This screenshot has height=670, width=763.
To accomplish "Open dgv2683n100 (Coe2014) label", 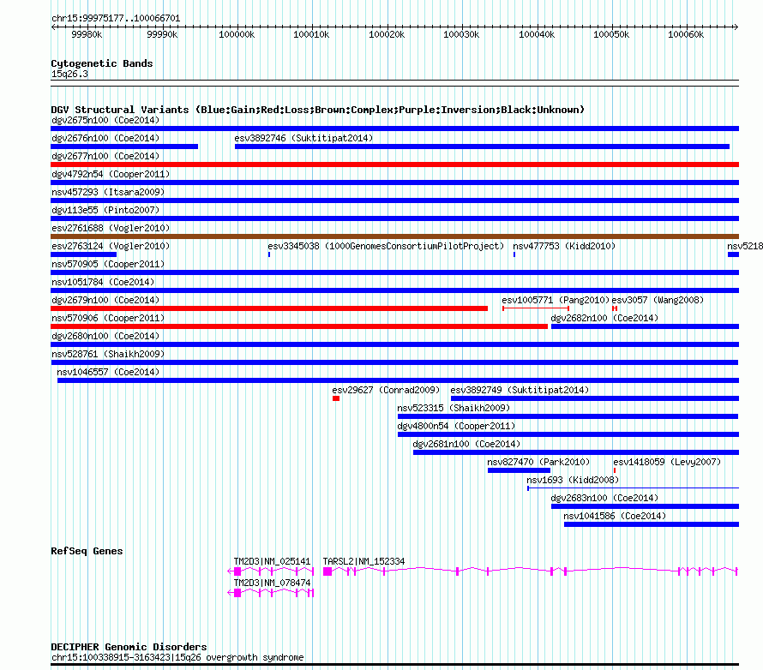I will coord(604,498).
